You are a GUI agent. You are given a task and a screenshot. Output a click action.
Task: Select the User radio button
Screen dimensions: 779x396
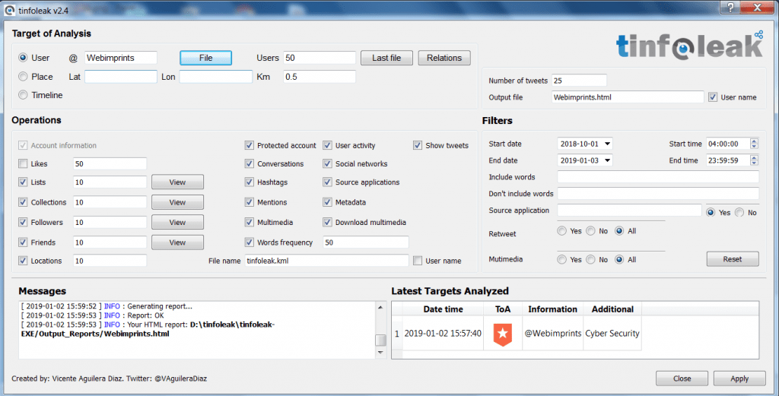pyautogui.click(x=23, y=58)
